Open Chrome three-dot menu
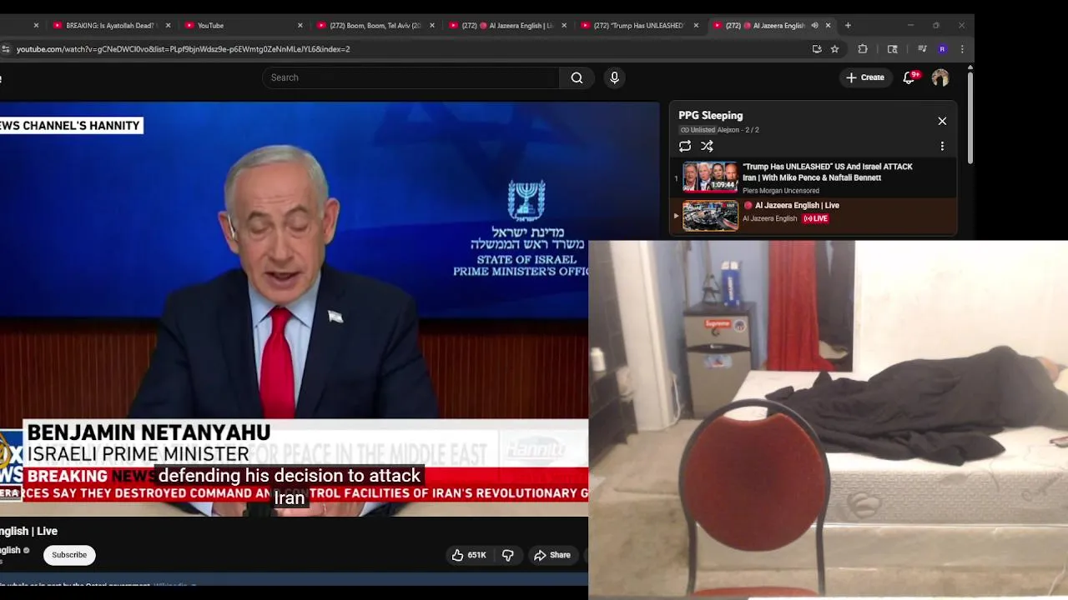The width and height of the screenshot is (1068, 600). click(962, 49)
